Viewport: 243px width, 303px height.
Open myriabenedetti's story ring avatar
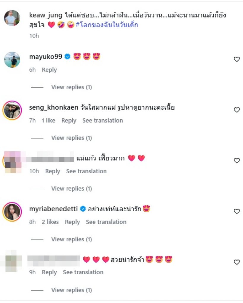pos(12,212)
